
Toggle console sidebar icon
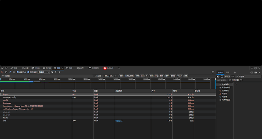218,77
